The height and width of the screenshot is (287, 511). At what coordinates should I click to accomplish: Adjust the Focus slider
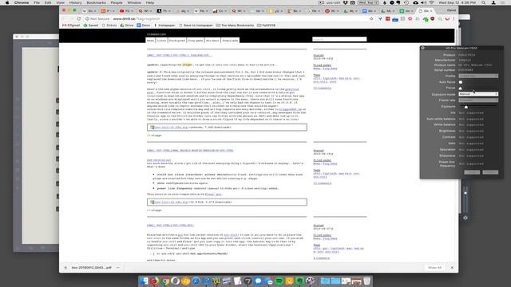point(461,88)
